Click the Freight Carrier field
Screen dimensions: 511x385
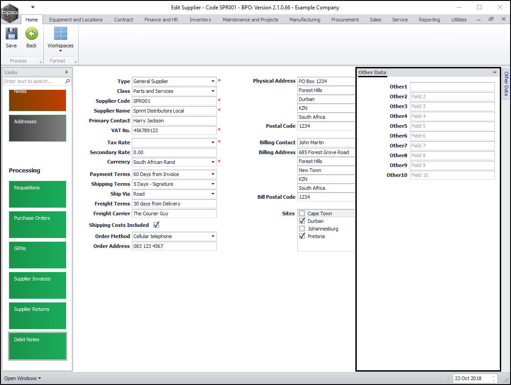tap(174, 213)
